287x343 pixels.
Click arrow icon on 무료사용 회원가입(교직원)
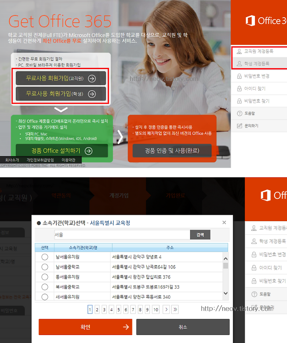click(x=92, y=79)
